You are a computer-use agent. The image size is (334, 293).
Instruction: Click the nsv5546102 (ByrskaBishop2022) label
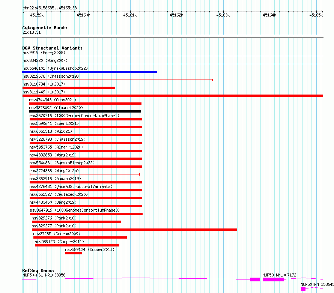click(55, 68)
